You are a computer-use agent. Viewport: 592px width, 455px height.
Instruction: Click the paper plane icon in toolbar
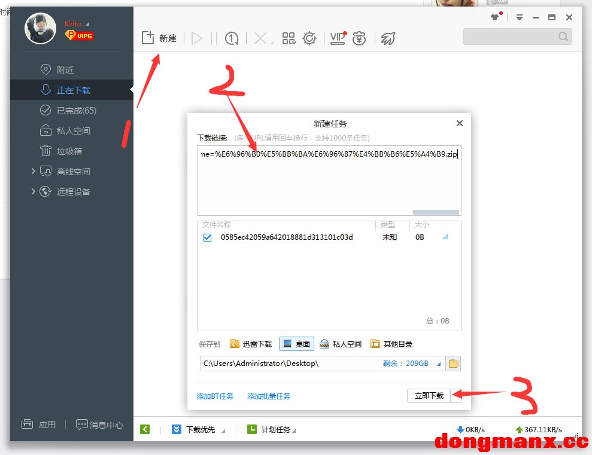(x=388, y=38)
